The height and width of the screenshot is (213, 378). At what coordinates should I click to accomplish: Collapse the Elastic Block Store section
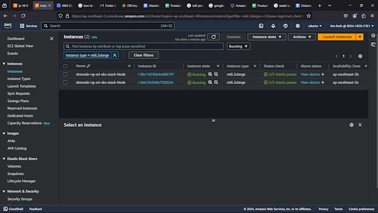click(x=4, y=158)
